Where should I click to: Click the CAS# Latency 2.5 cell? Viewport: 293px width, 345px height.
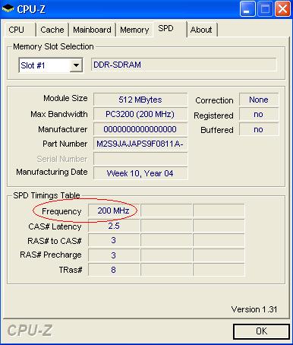(114, 226)
